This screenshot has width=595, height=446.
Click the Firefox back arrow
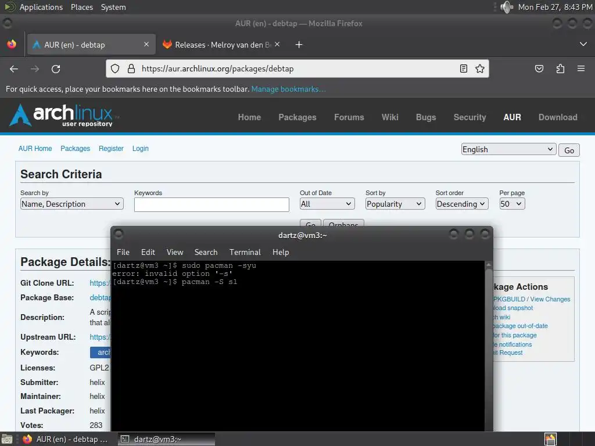pyautogui.click(x=14, y=69)
